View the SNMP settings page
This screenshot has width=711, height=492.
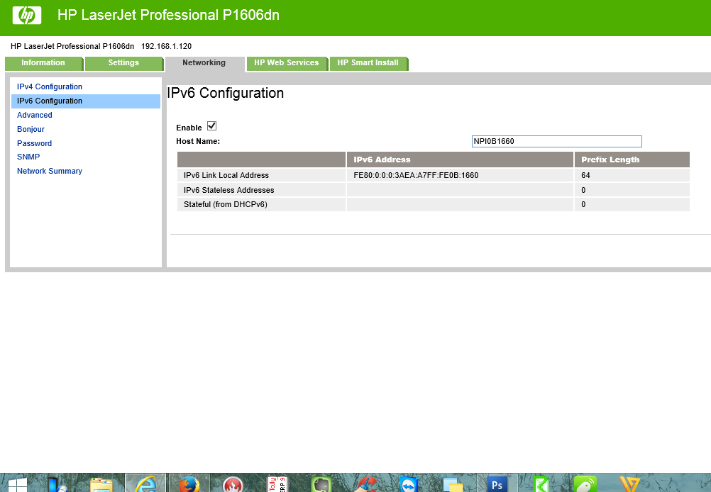point(28,157)
